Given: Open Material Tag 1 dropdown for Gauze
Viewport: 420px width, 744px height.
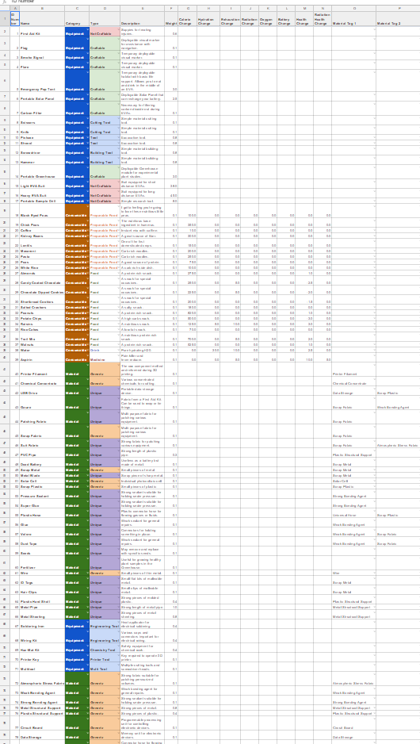Looking at the screenshot, I should pyautogui.click(x=374, y=397).
